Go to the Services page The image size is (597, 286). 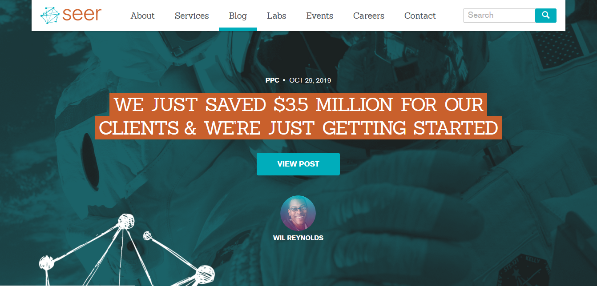[x=192, y=16]
